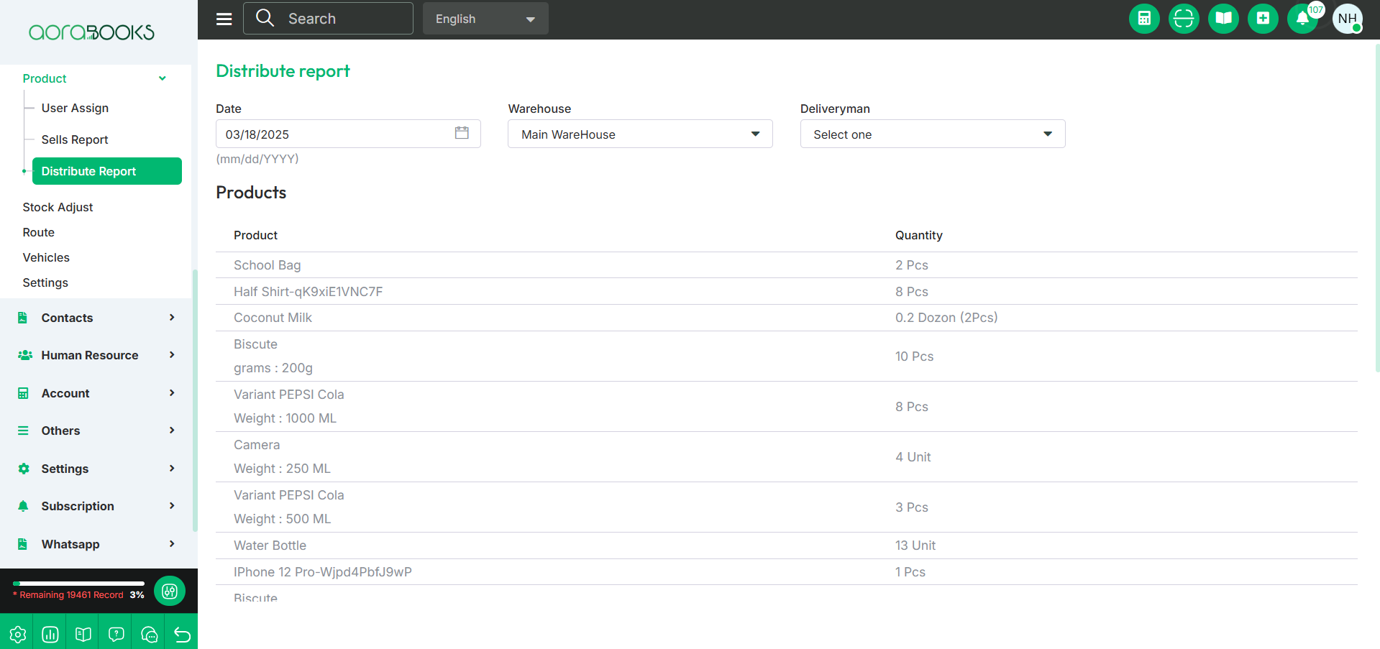Viewport: 1380px width, 649px height.
Task: Click the Date input field 03/18/2025
Action: (x=348, y=134)
